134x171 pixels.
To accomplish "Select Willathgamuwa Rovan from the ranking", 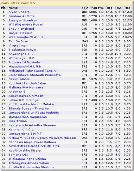I will tap(26, 24).
